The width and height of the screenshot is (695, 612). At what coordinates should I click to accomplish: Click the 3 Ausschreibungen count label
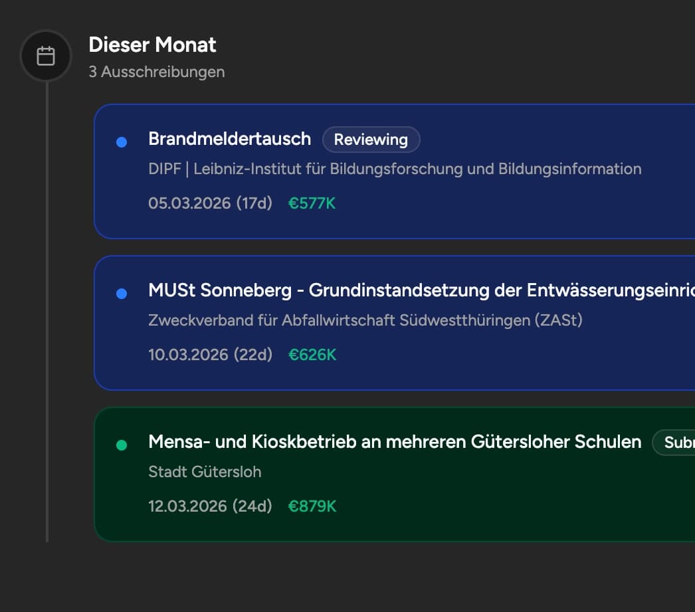tap(157, 72)
